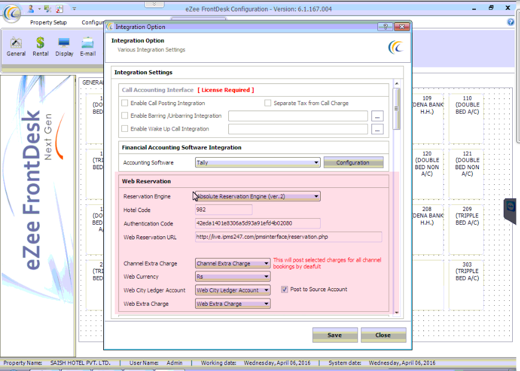
Task: Open the Reservation Engine dropdown
Action: [258, 196]
